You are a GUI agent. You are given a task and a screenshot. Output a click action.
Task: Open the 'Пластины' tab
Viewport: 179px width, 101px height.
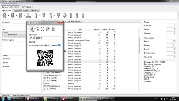[26, 11]
